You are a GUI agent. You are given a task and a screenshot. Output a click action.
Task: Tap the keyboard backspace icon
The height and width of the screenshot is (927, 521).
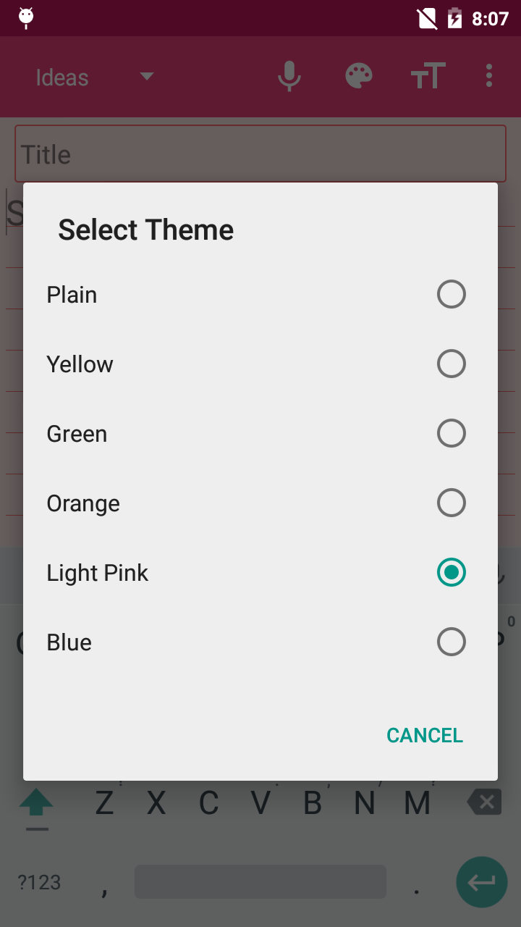point(484,802)
